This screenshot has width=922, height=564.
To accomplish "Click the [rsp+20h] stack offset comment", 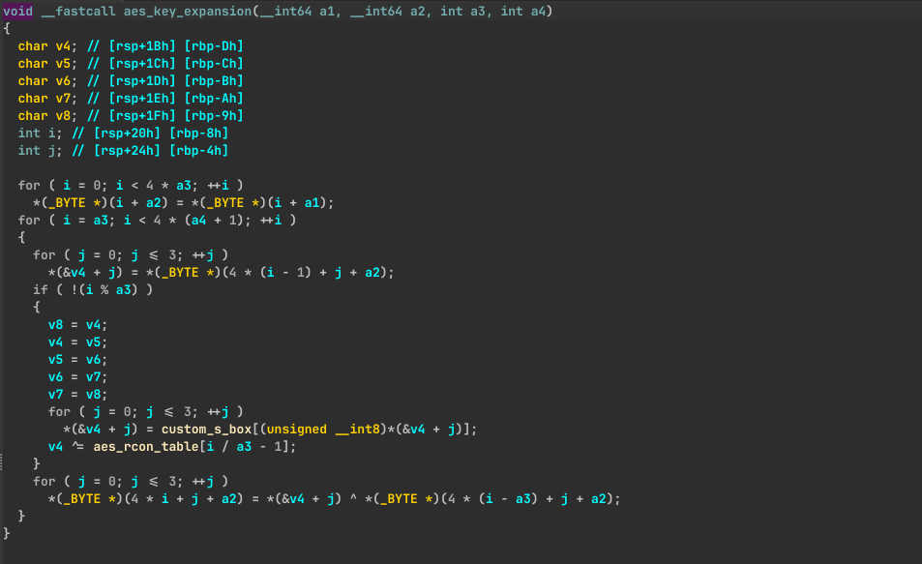I will coord(116,133).
